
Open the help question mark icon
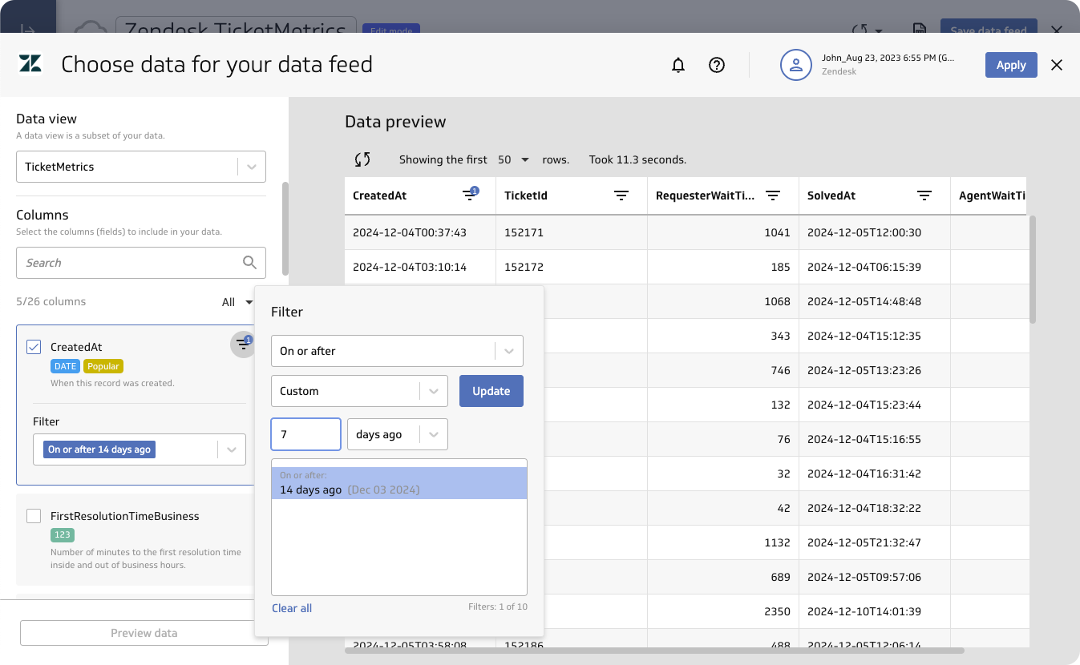pos(717,65)
